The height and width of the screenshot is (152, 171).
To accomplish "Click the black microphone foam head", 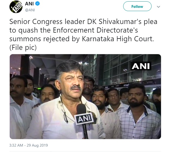I will point(81,109).
